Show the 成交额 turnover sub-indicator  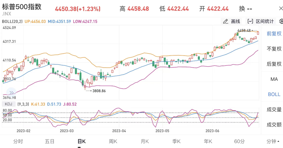point(274,124)
